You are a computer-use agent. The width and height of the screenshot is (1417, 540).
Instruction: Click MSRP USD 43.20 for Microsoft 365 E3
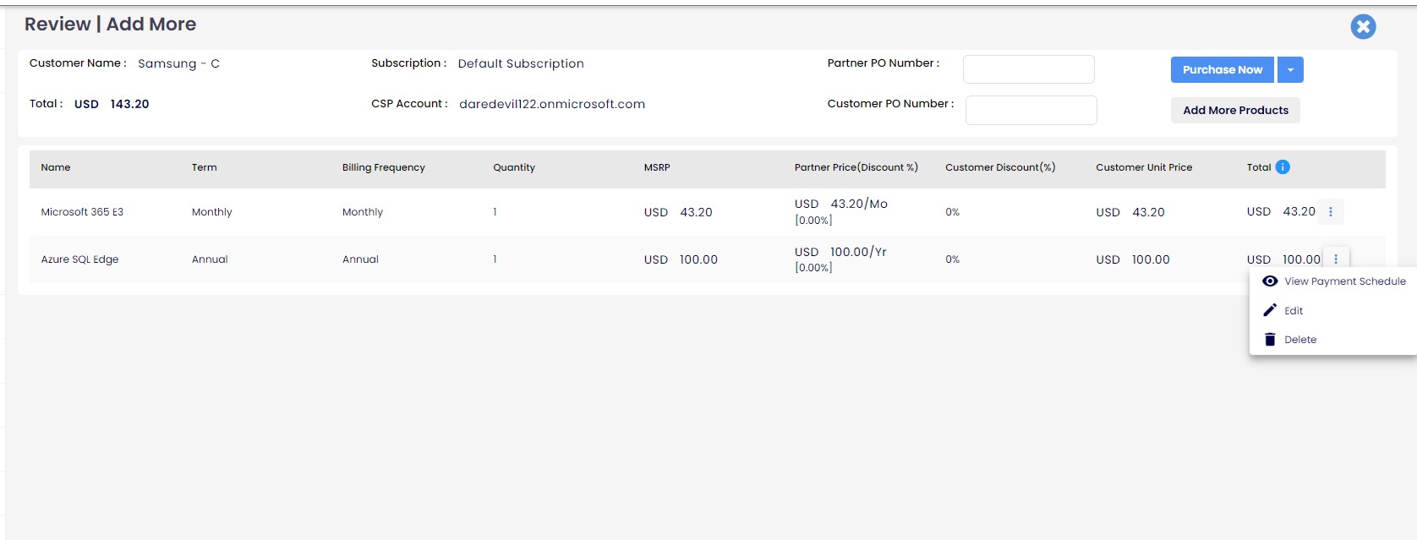(x=678, y=212)
